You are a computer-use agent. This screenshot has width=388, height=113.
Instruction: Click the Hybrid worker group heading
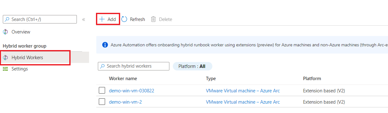[24, 46]
